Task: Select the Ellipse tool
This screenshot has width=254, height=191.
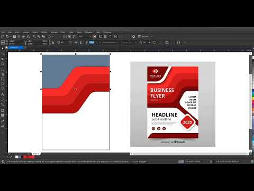Action: (x=3, y=84)
